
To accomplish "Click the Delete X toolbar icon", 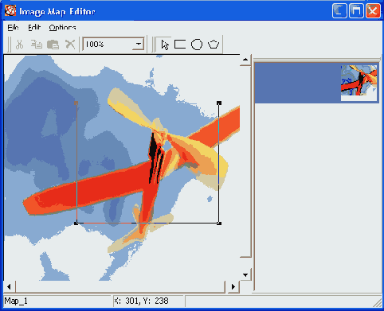I will tap(70, 45).
